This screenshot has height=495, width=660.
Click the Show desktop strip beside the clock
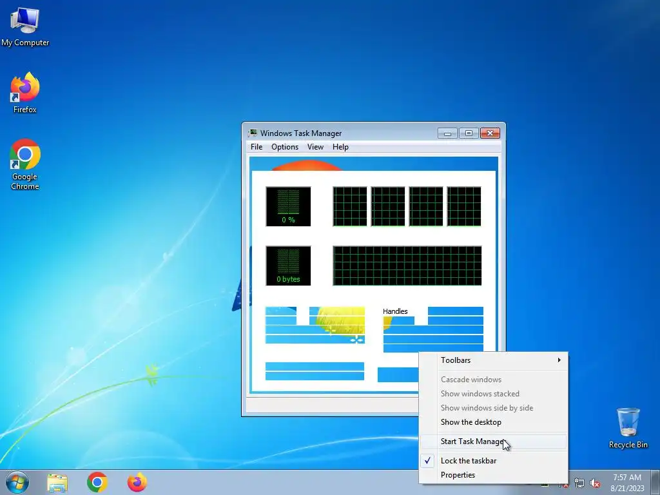pos(655,482)
